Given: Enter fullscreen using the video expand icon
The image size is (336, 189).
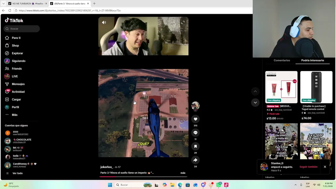Looking at the screenshot, I should 183,23.
